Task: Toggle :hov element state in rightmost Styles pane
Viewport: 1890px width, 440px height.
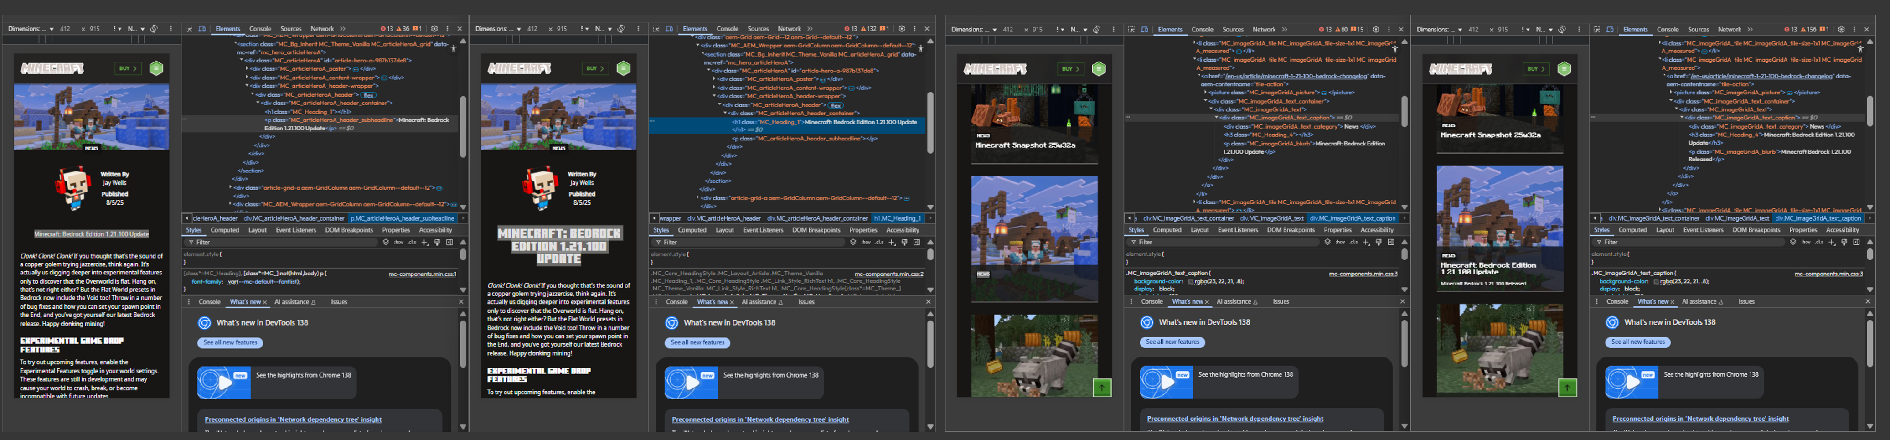Action: [1806, 242]
